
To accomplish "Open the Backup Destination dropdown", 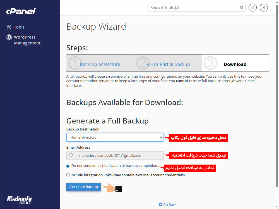I will pyautogui.click(x=115, y=137).
